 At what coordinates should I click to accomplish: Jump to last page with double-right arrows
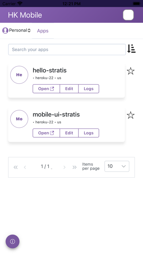pyautogui.click(x=74, y=167)
